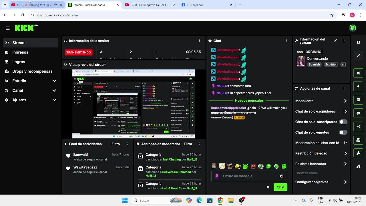Viewport: 366px width, 206px height.
Task: Select Stream in the sidebar
Action: [30, 43]
